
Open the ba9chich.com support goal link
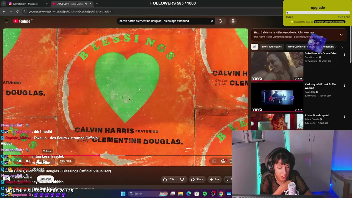click(330, 22)
